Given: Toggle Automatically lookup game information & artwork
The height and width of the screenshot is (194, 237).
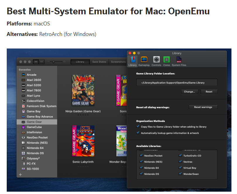Looking at the screenshot, I should pos(138,133).
